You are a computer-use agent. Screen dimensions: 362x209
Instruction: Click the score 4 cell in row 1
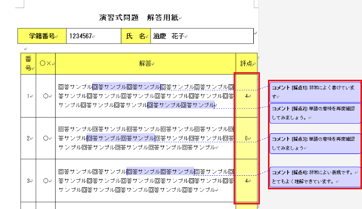[x=246, y=95]
